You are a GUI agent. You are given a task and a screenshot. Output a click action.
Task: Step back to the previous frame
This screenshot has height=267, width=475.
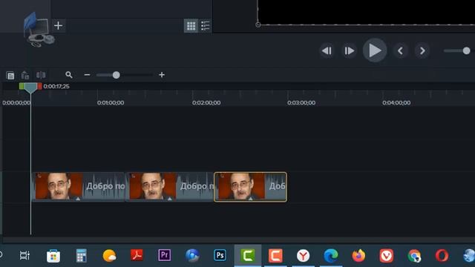click(x=327, y=51)
